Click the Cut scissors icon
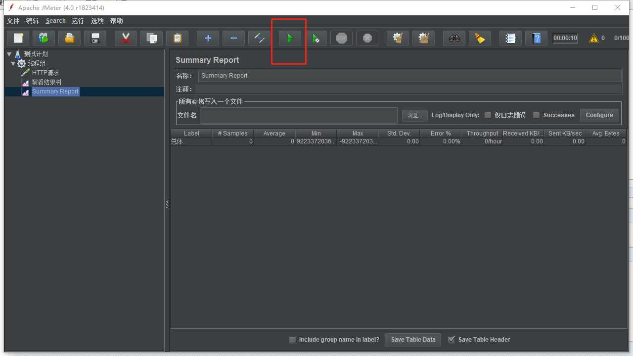633x356 pixels. (x=126, y=38)
